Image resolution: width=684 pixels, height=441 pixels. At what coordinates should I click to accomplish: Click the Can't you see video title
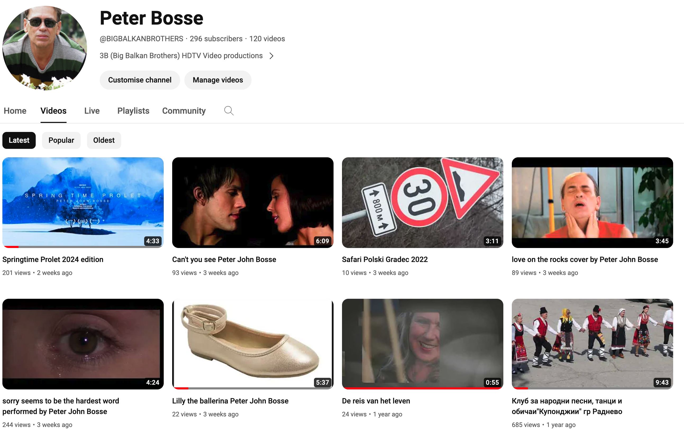pyautogui.click(x=224, y=259)
